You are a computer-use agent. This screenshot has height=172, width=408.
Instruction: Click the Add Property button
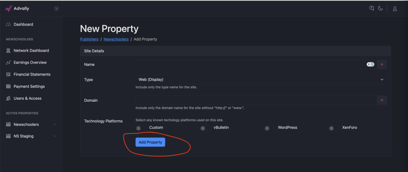tap(150, 142)
